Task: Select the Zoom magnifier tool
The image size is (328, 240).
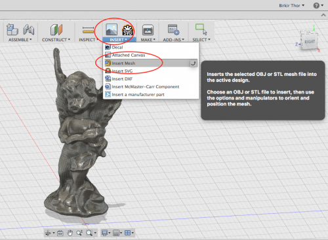Action: point(79,233)
